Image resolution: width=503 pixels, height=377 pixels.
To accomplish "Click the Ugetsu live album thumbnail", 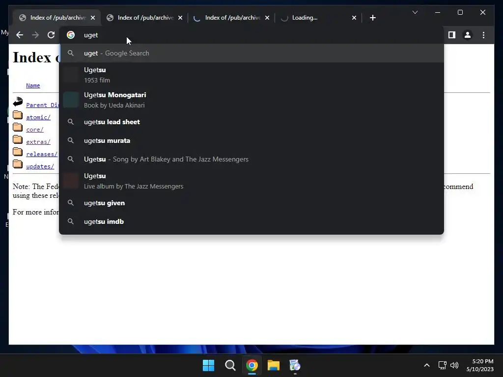I will point(71,181).
